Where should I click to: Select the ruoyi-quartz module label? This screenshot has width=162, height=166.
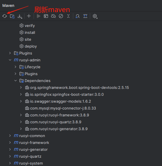pyautogui.click(x=30, y=157)
